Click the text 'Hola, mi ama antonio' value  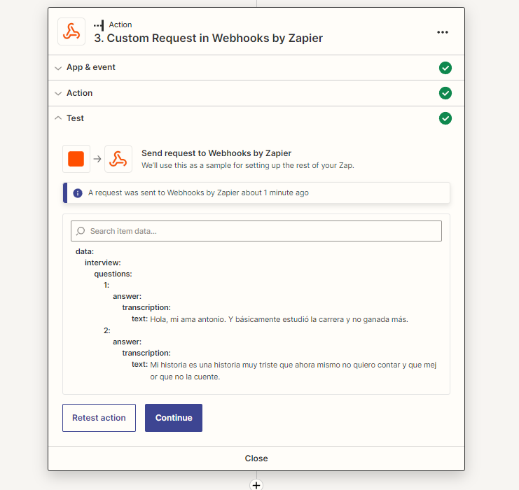coord(279,319)
